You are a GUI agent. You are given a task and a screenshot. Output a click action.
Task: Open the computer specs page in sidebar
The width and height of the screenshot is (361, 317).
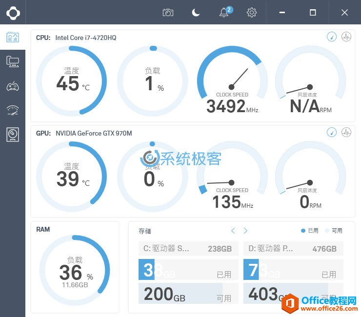[13, 61]
